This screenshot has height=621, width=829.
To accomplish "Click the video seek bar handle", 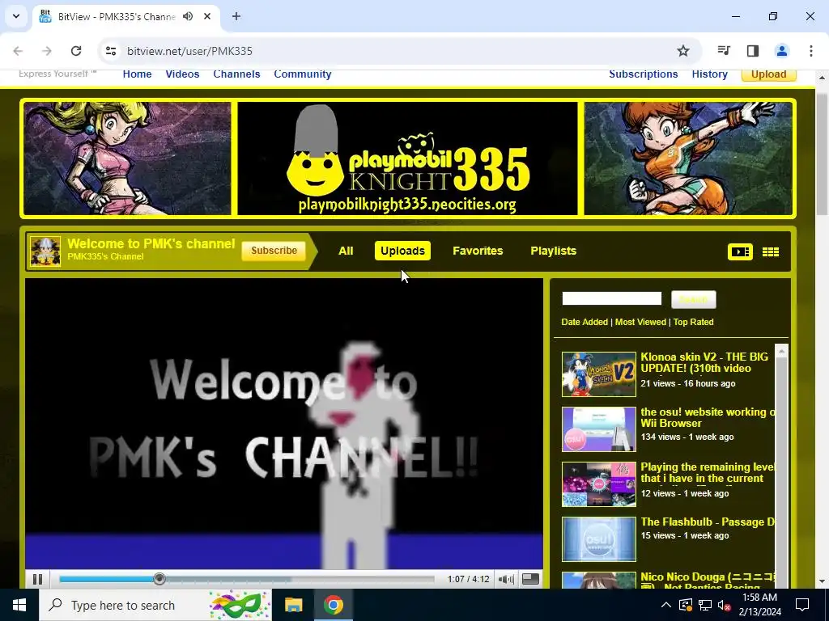I will 159,579.
